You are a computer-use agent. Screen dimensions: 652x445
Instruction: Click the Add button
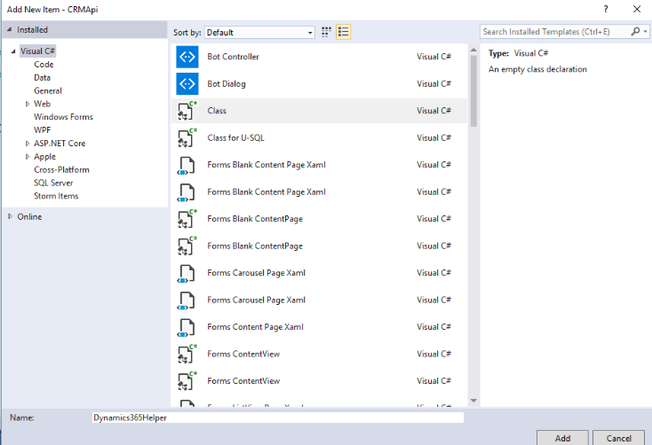coord(562,438)
